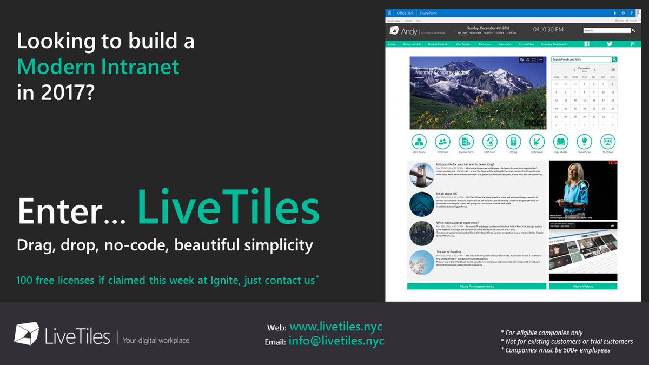Click the More Announcements button
Viewport: 649px width, 365px height.
[x=476, y=286]
